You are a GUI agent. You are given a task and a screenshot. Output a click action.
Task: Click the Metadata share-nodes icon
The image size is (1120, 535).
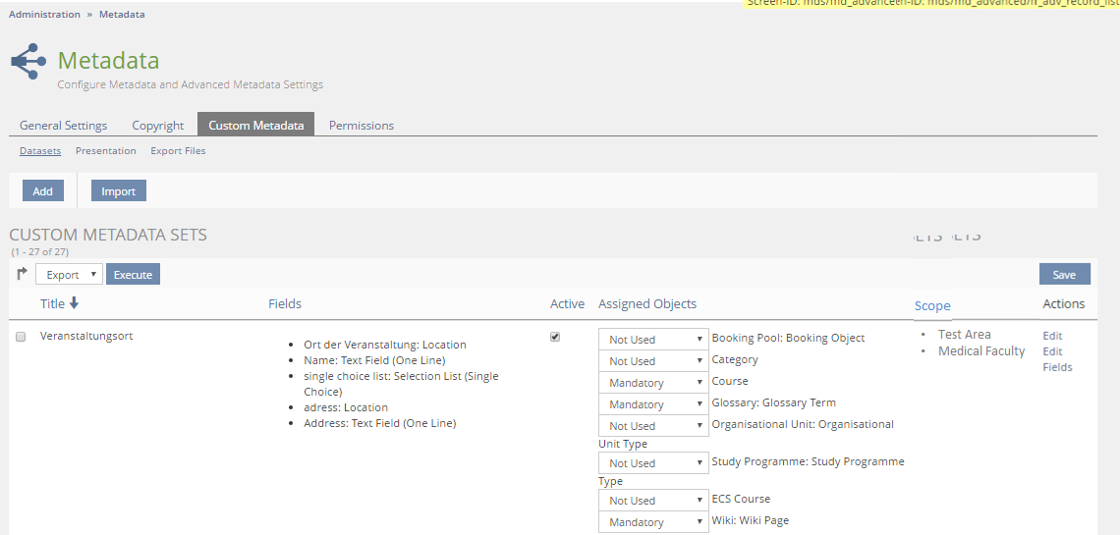(x=28, y=62)
